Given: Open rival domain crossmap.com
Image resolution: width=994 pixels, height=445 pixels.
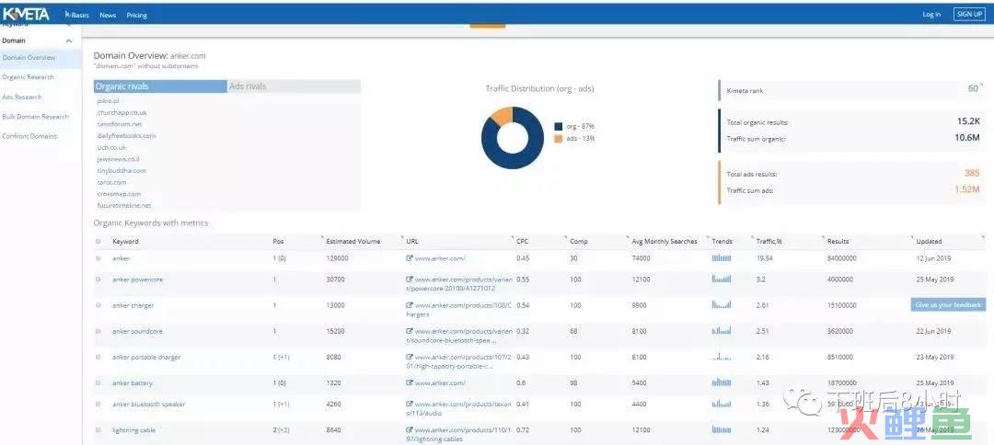Looking at the screenshot, I should [x=119, y=194].
